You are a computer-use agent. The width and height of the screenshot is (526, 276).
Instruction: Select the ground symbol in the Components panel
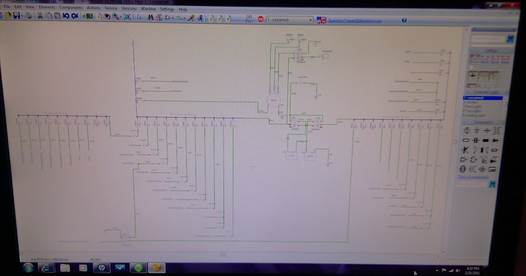click(x=477, y=131)
